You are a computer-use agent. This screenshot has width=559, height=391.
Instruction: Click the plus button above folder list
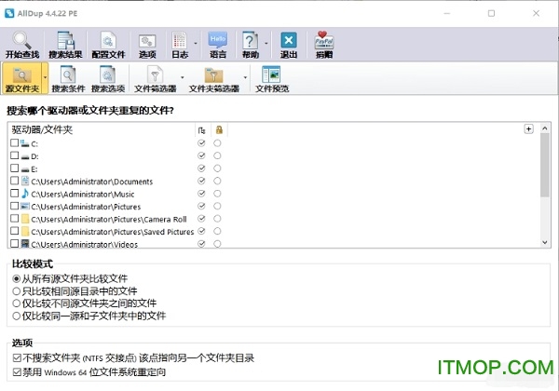(529, 128)
